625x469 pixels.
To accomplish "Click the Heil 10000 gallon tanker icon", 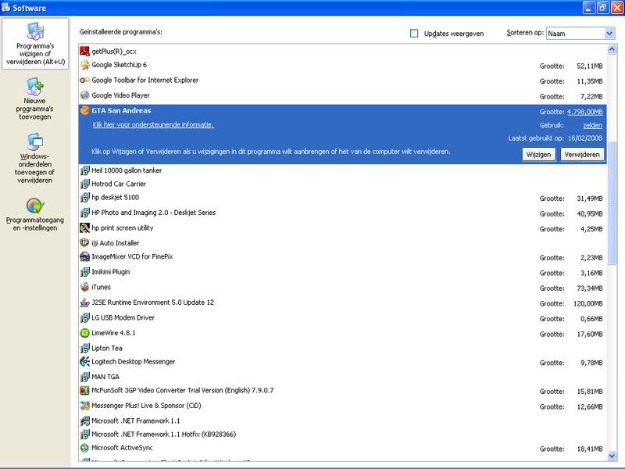I will point(84,170).
